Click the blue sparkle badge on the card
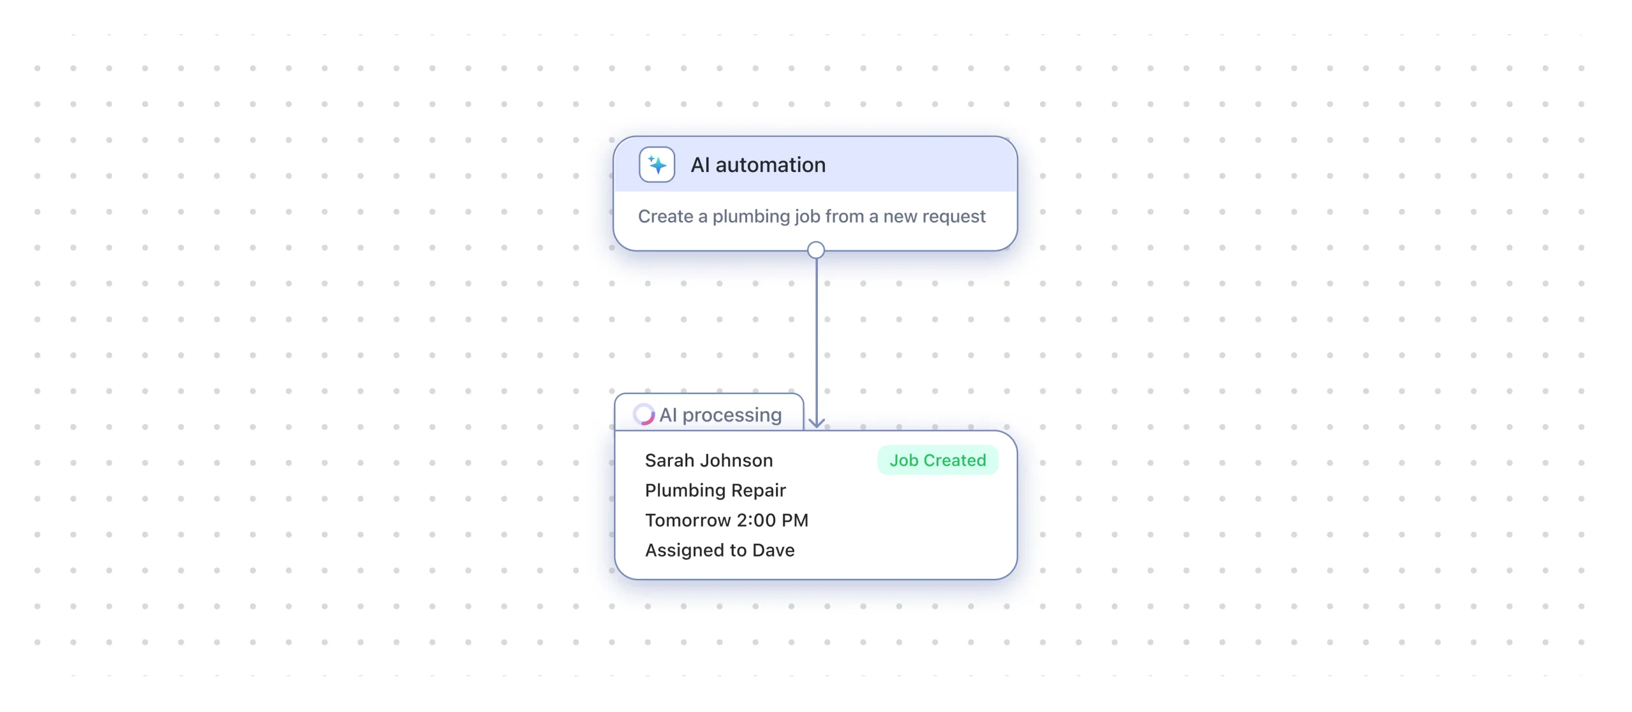This screenshot has width=1632, height=712. tap(656, 164)
